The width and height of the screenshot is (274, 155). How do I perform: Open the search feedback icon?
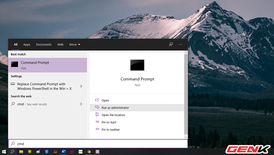pos(171,44)
